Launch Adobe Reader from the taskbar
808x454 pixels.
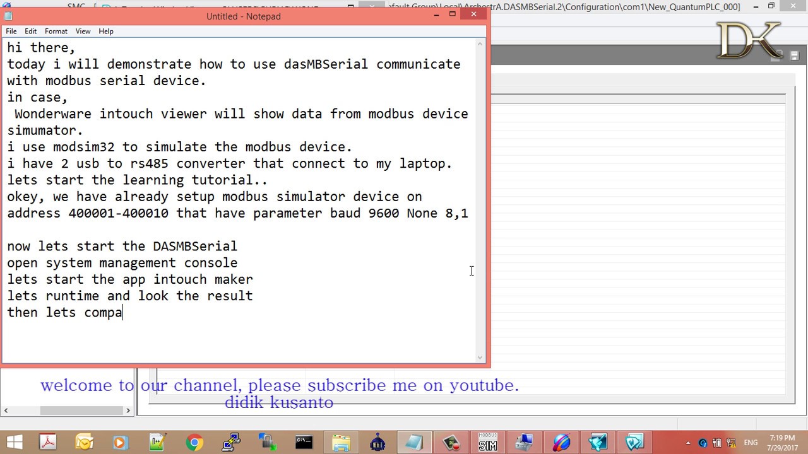coord(49,442)
